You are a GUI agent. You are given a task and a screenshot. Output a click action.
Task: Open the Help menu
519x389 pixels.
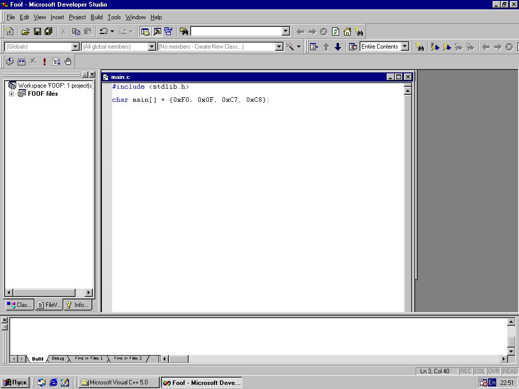[156, 17]
